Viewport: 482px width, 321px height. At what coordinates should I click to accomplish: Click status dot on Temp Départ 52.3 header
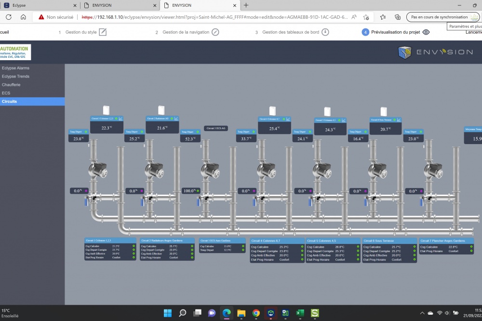coord(198,132)
